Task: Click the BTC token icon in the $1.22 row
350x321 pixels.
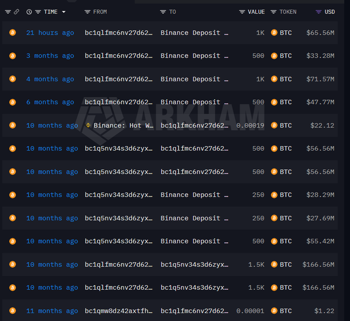Action: tap(274, 311)
